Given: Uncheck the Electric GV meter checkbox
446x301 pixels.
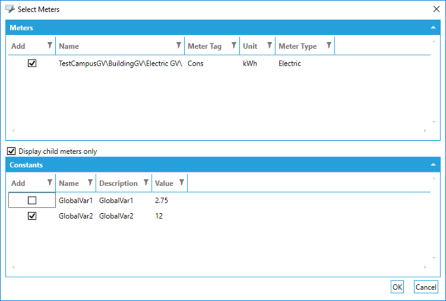Looking at the screenshot, I should tap(32, 63).
